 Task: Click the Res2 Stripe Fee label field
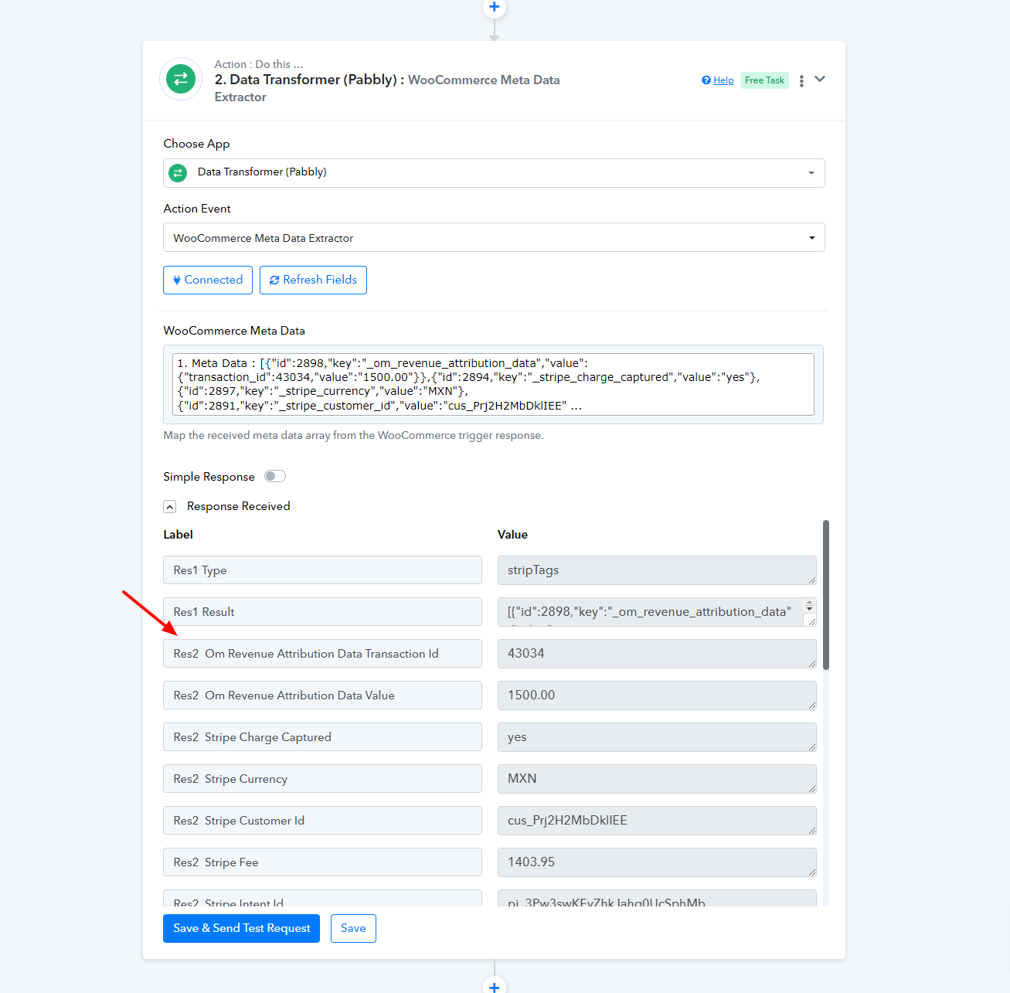(322, 862)
